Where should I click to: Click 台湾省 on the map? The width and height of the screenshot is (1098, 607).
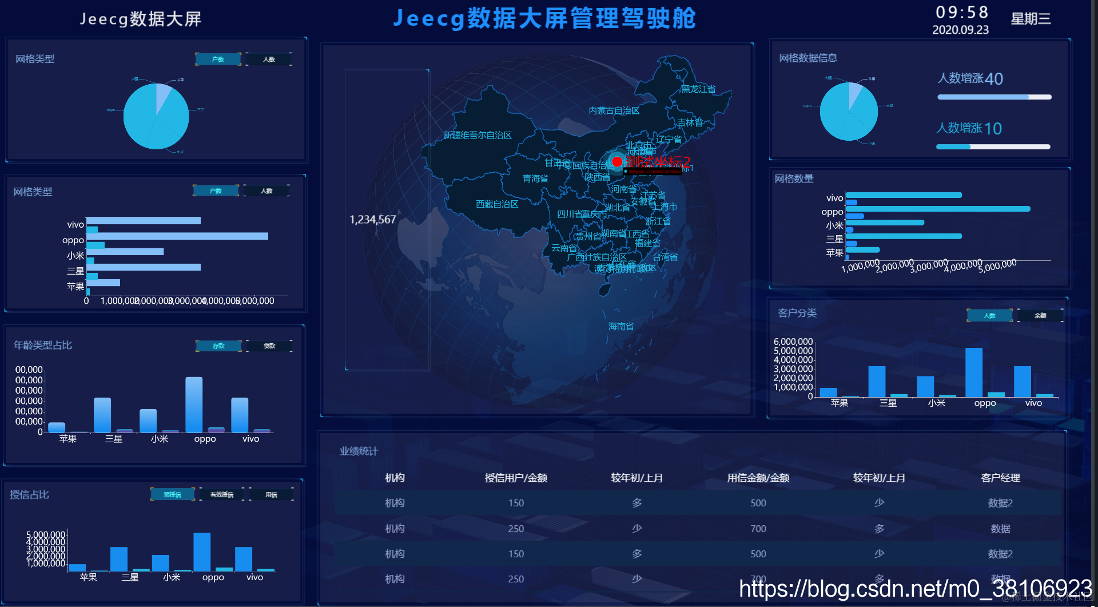pyautogui.click(x=665, y=257)
